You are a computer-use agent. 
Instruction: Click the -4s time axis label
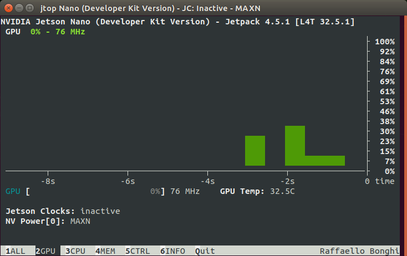(x=207, y=181)
